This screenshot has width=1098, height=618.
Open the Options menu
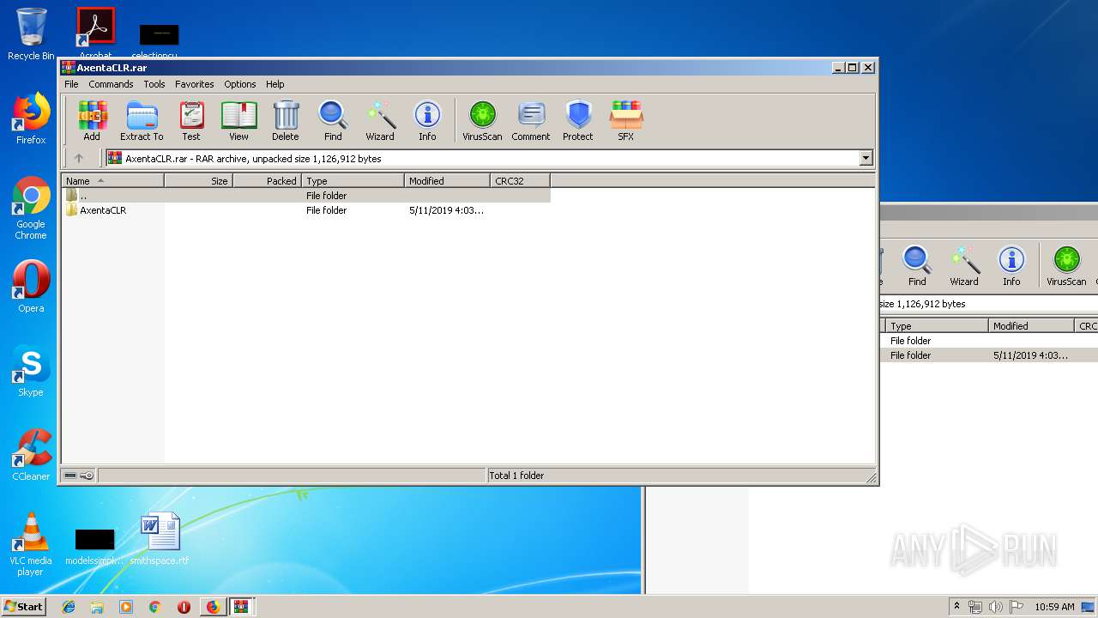(x=240, y=84)
